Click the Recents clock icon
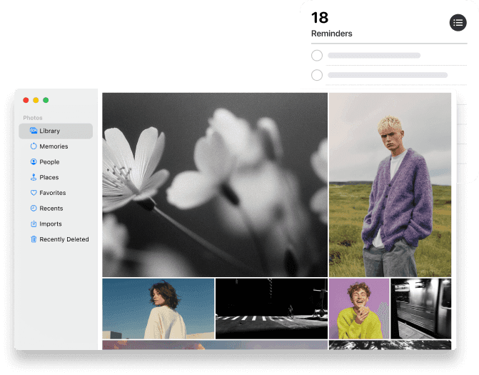 33,209
